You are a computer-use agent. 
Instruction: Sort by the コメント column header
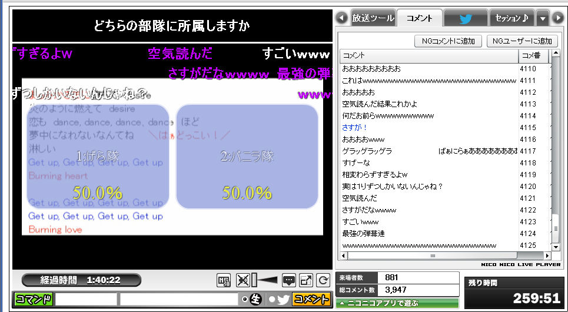[429, 55]
